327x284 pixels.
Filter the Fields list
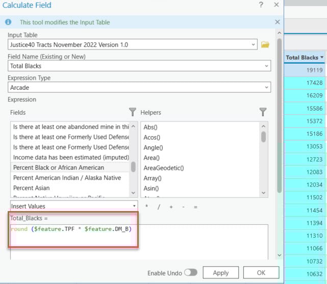point(133,112)
